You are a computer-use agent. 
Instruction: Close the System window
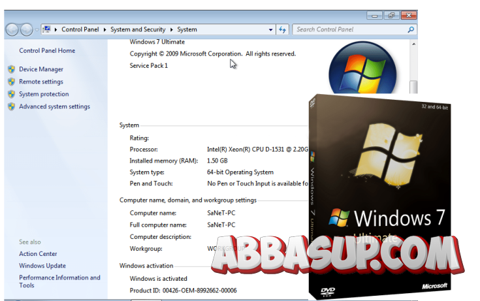409,15
